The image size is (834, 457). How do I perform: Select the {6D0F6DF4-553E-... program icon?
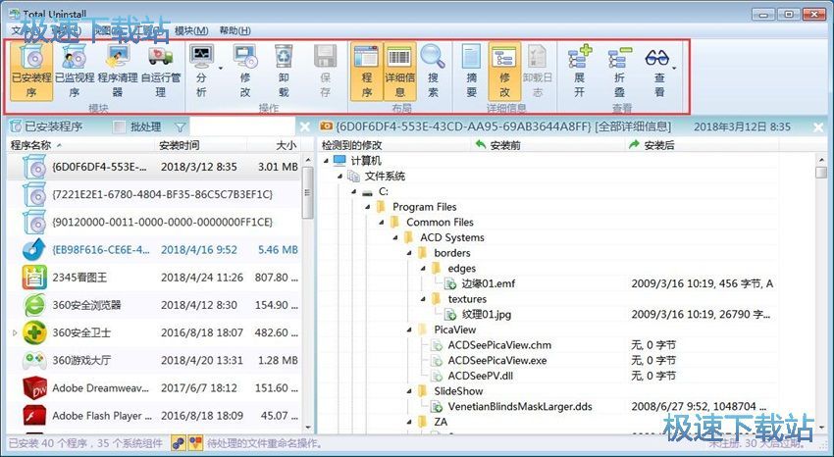click(x=34, y=167)
